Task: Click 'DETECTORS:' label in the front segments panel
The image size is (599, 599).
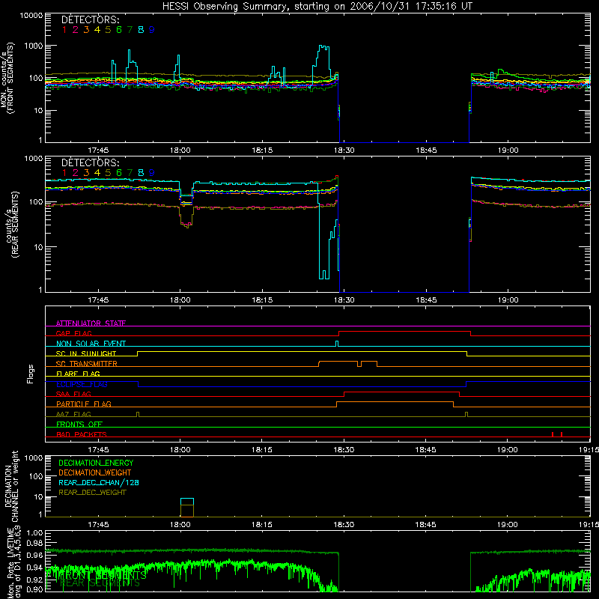Action: 90,19
